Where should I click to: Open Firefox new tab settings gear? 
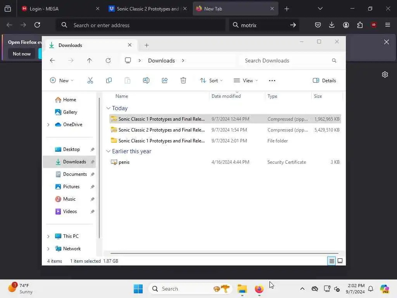pyautogui.click(x=385, y=74)
